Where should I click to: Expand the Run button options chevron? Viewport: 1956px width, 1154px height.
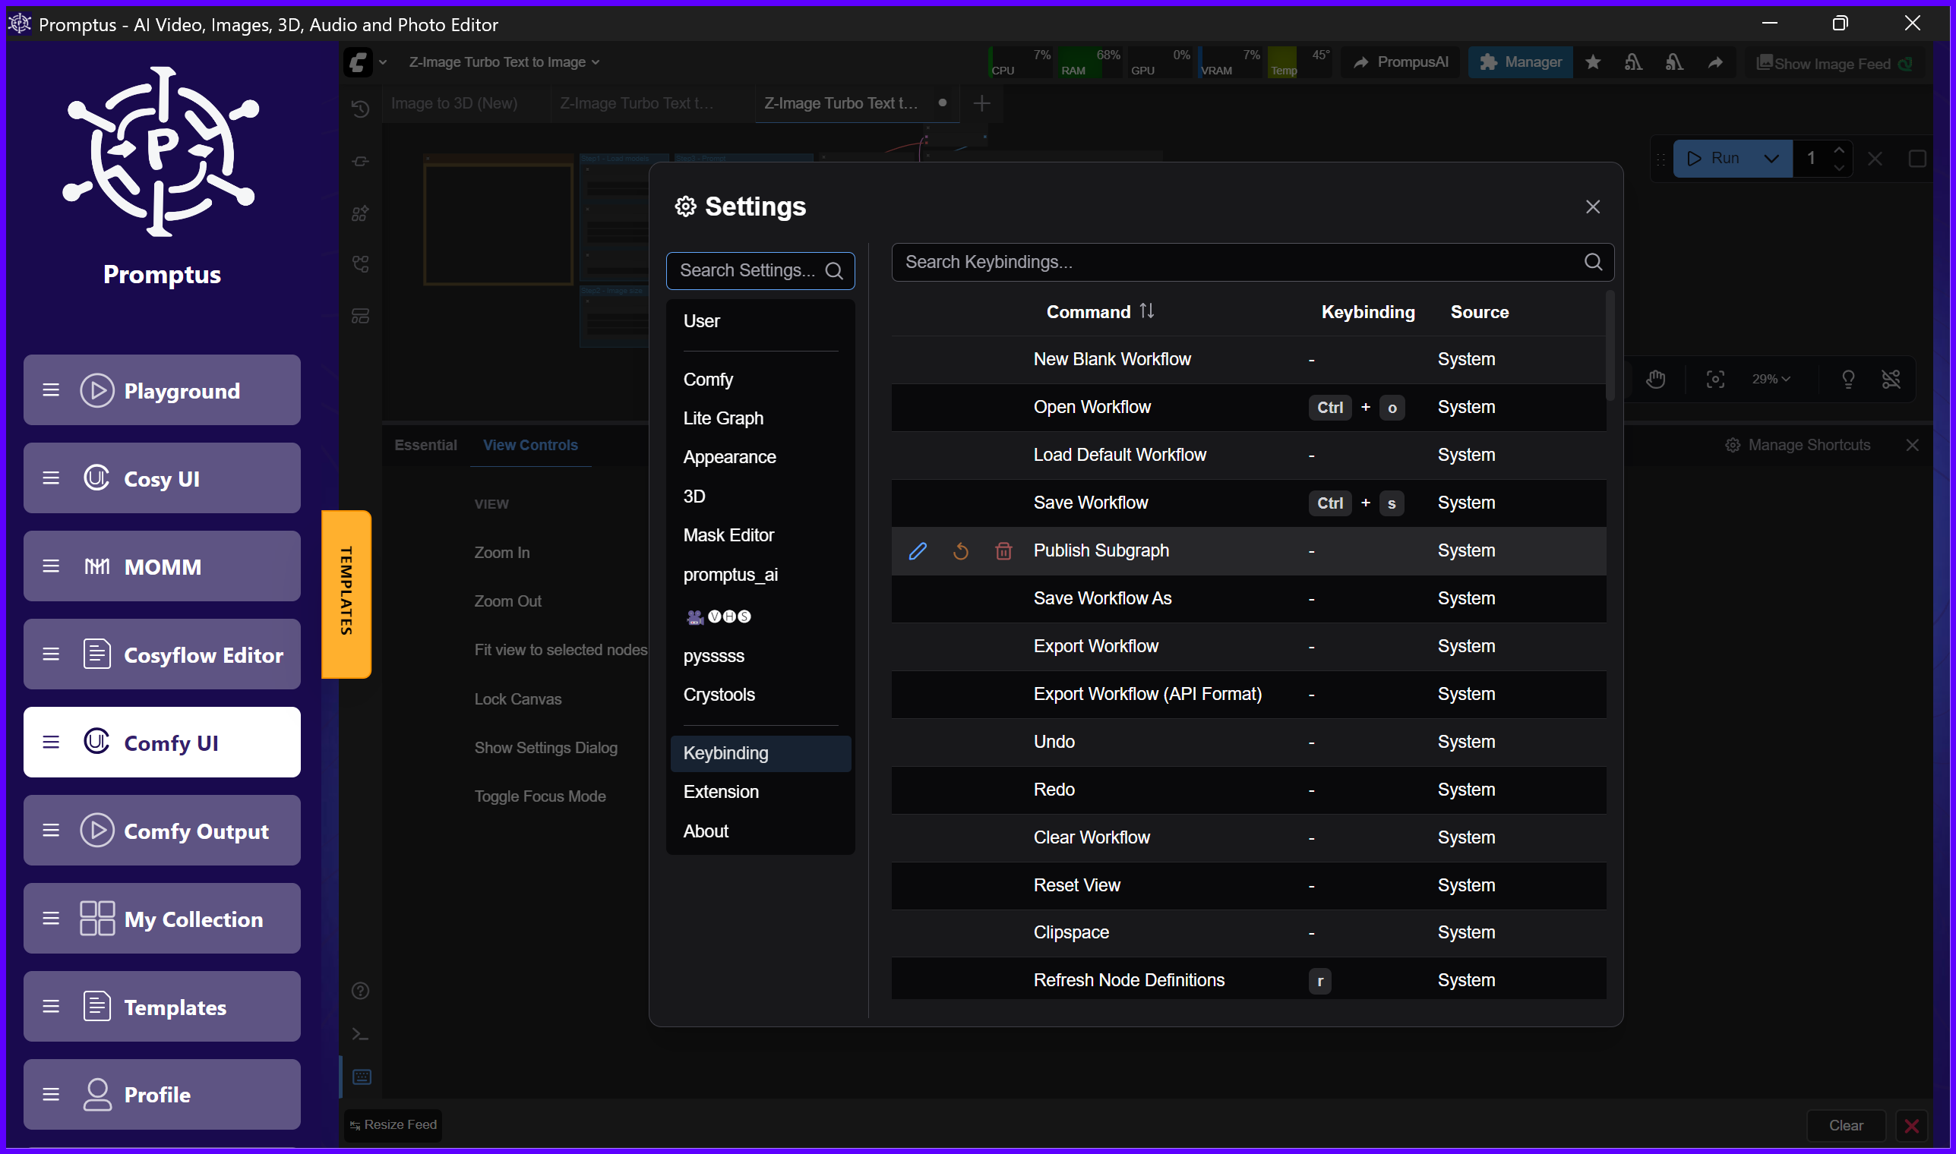click(x=1771, y=158)
